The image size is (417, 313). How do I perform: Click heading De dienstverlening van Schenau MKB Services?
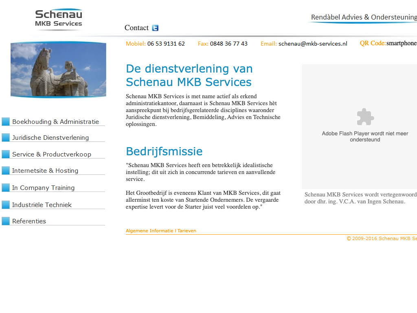pyautogui.click(x=189, y=75)
